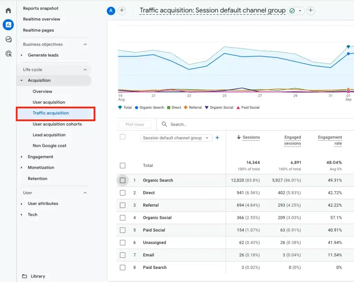Go to Realtime overview
This screenshot has width=354, height=282.
click(41, 19)
